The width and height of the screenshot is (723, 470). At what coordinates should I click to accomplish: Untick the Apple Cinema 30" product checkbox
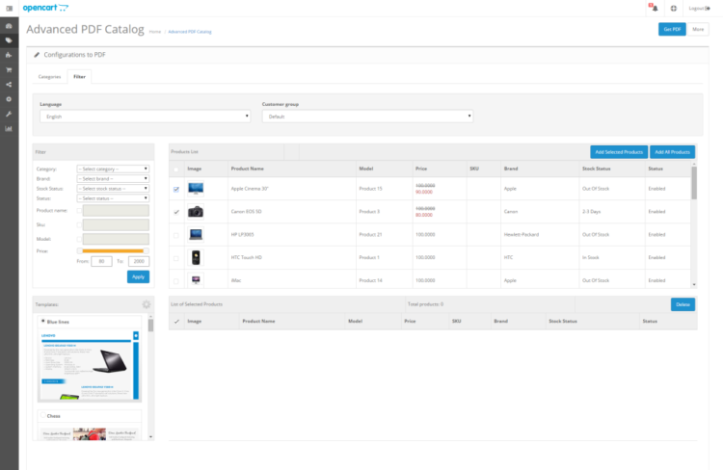pos(175,189)
